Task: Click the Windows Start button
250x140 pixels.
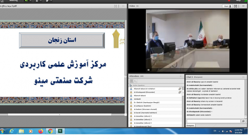Action: tap(2, 131)
